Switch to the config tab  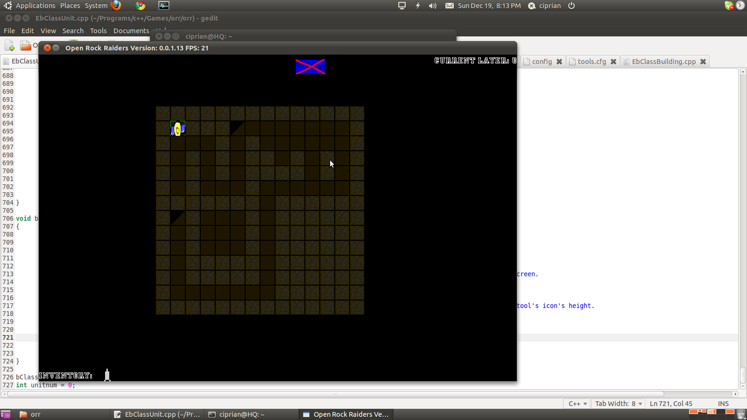543,62
